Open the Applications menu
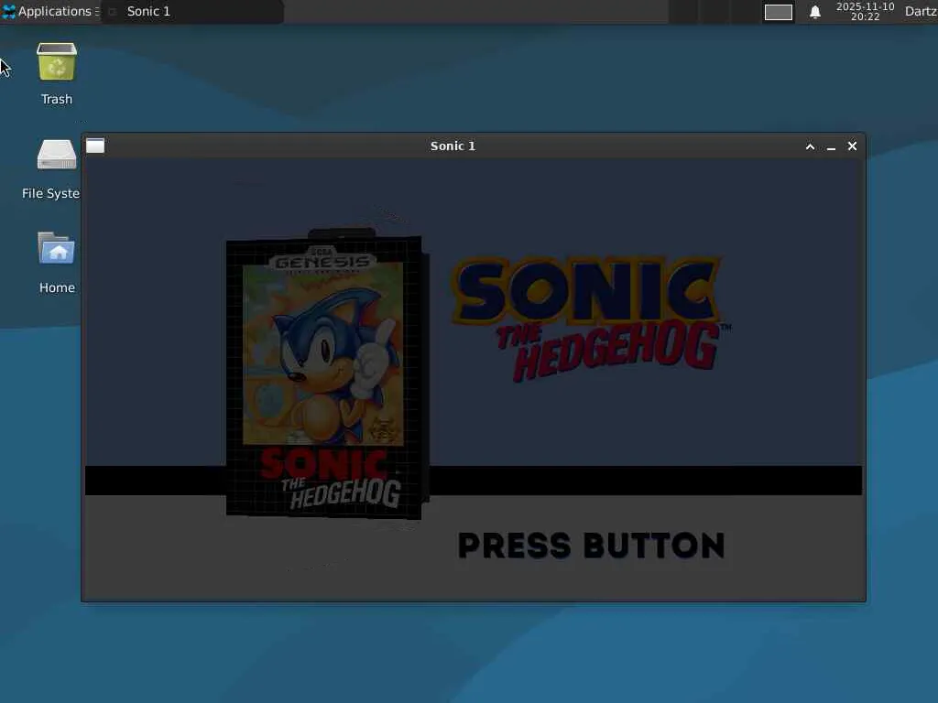Screen dimensions: 938x703 (x=51, y=11)
